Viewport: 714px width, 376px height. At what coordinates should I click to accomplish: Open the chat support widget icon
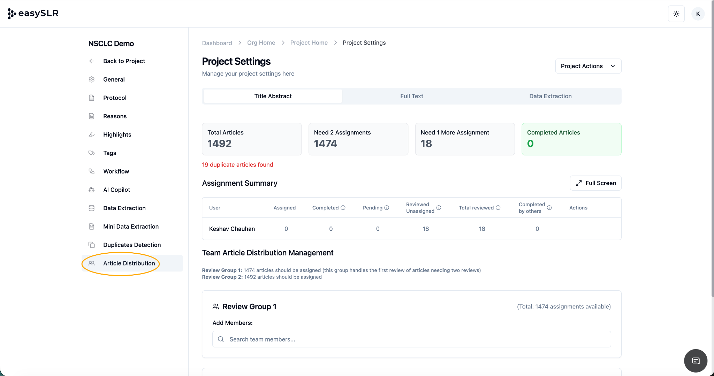coord(696,361)
